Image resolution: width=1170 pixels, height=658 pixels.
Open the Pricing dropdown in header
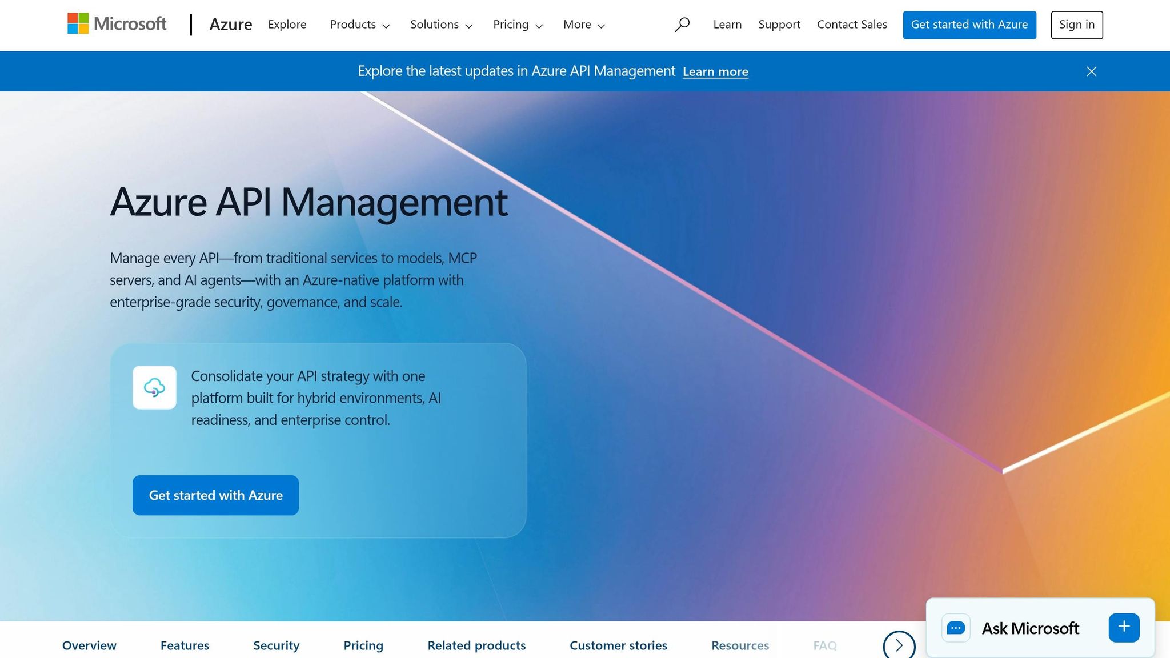click(518, 25)
